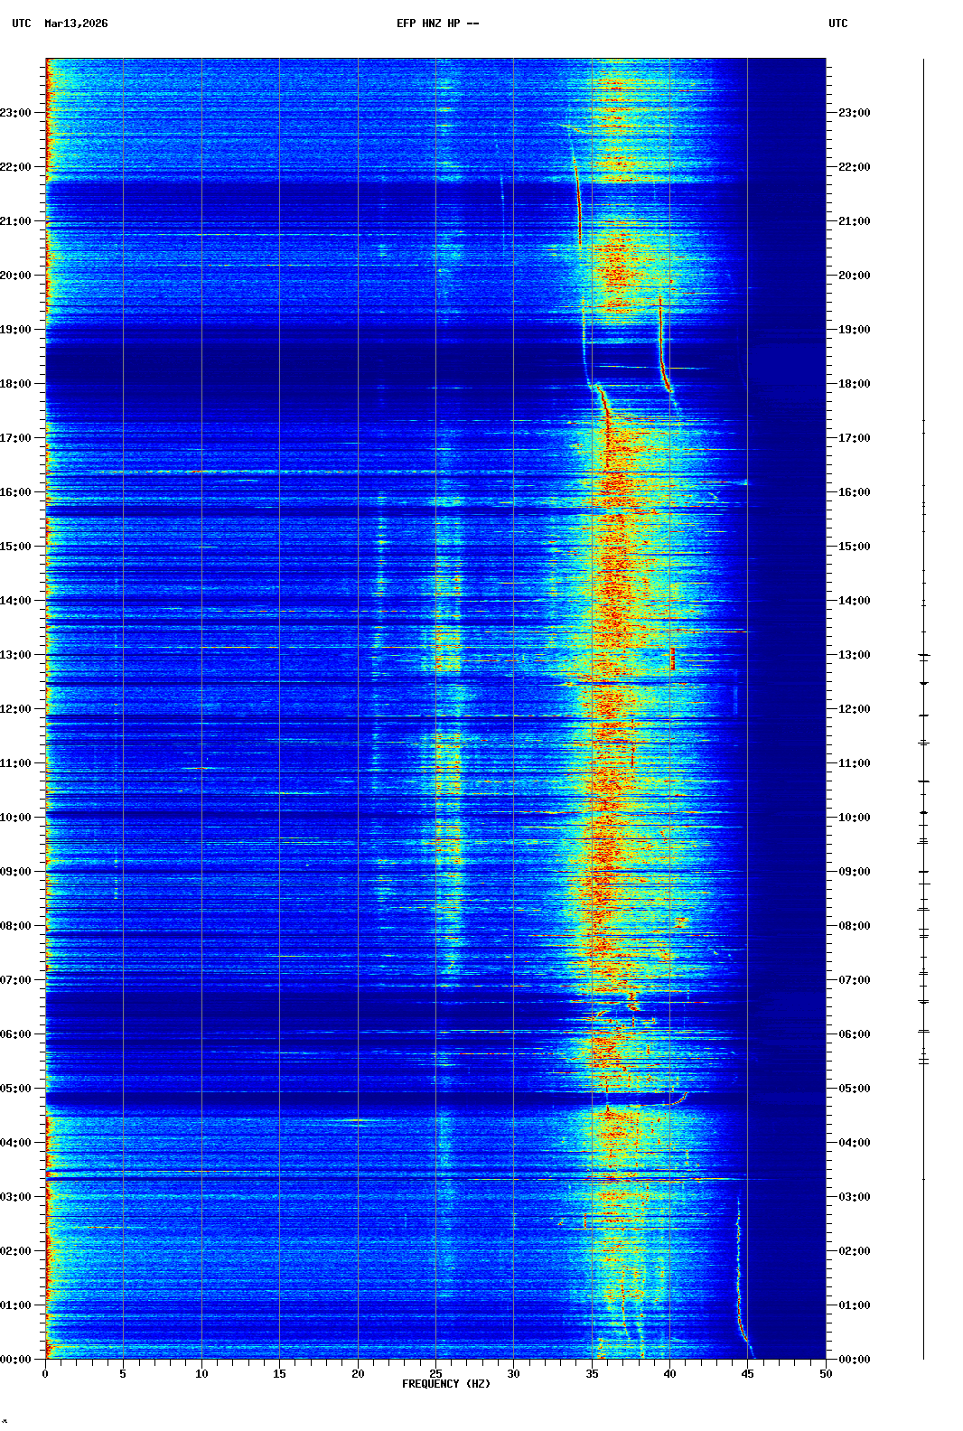Select the 05:00 marker on right axis
Screen dimensions: 963x1431
click(x=854, y=1089)
